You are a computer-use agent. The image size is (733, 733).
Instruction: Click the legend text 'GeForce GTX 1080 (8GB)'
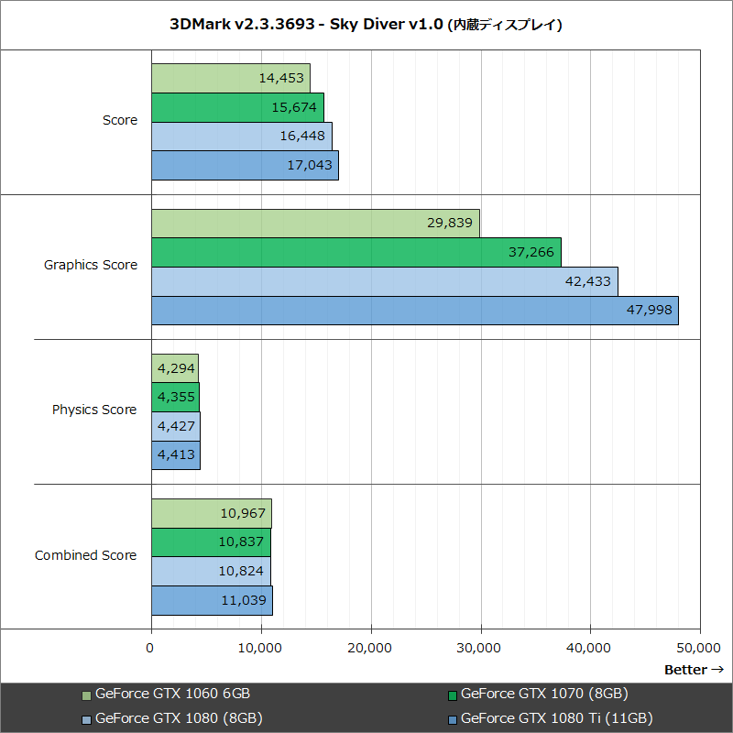click(x=179, y=718)
